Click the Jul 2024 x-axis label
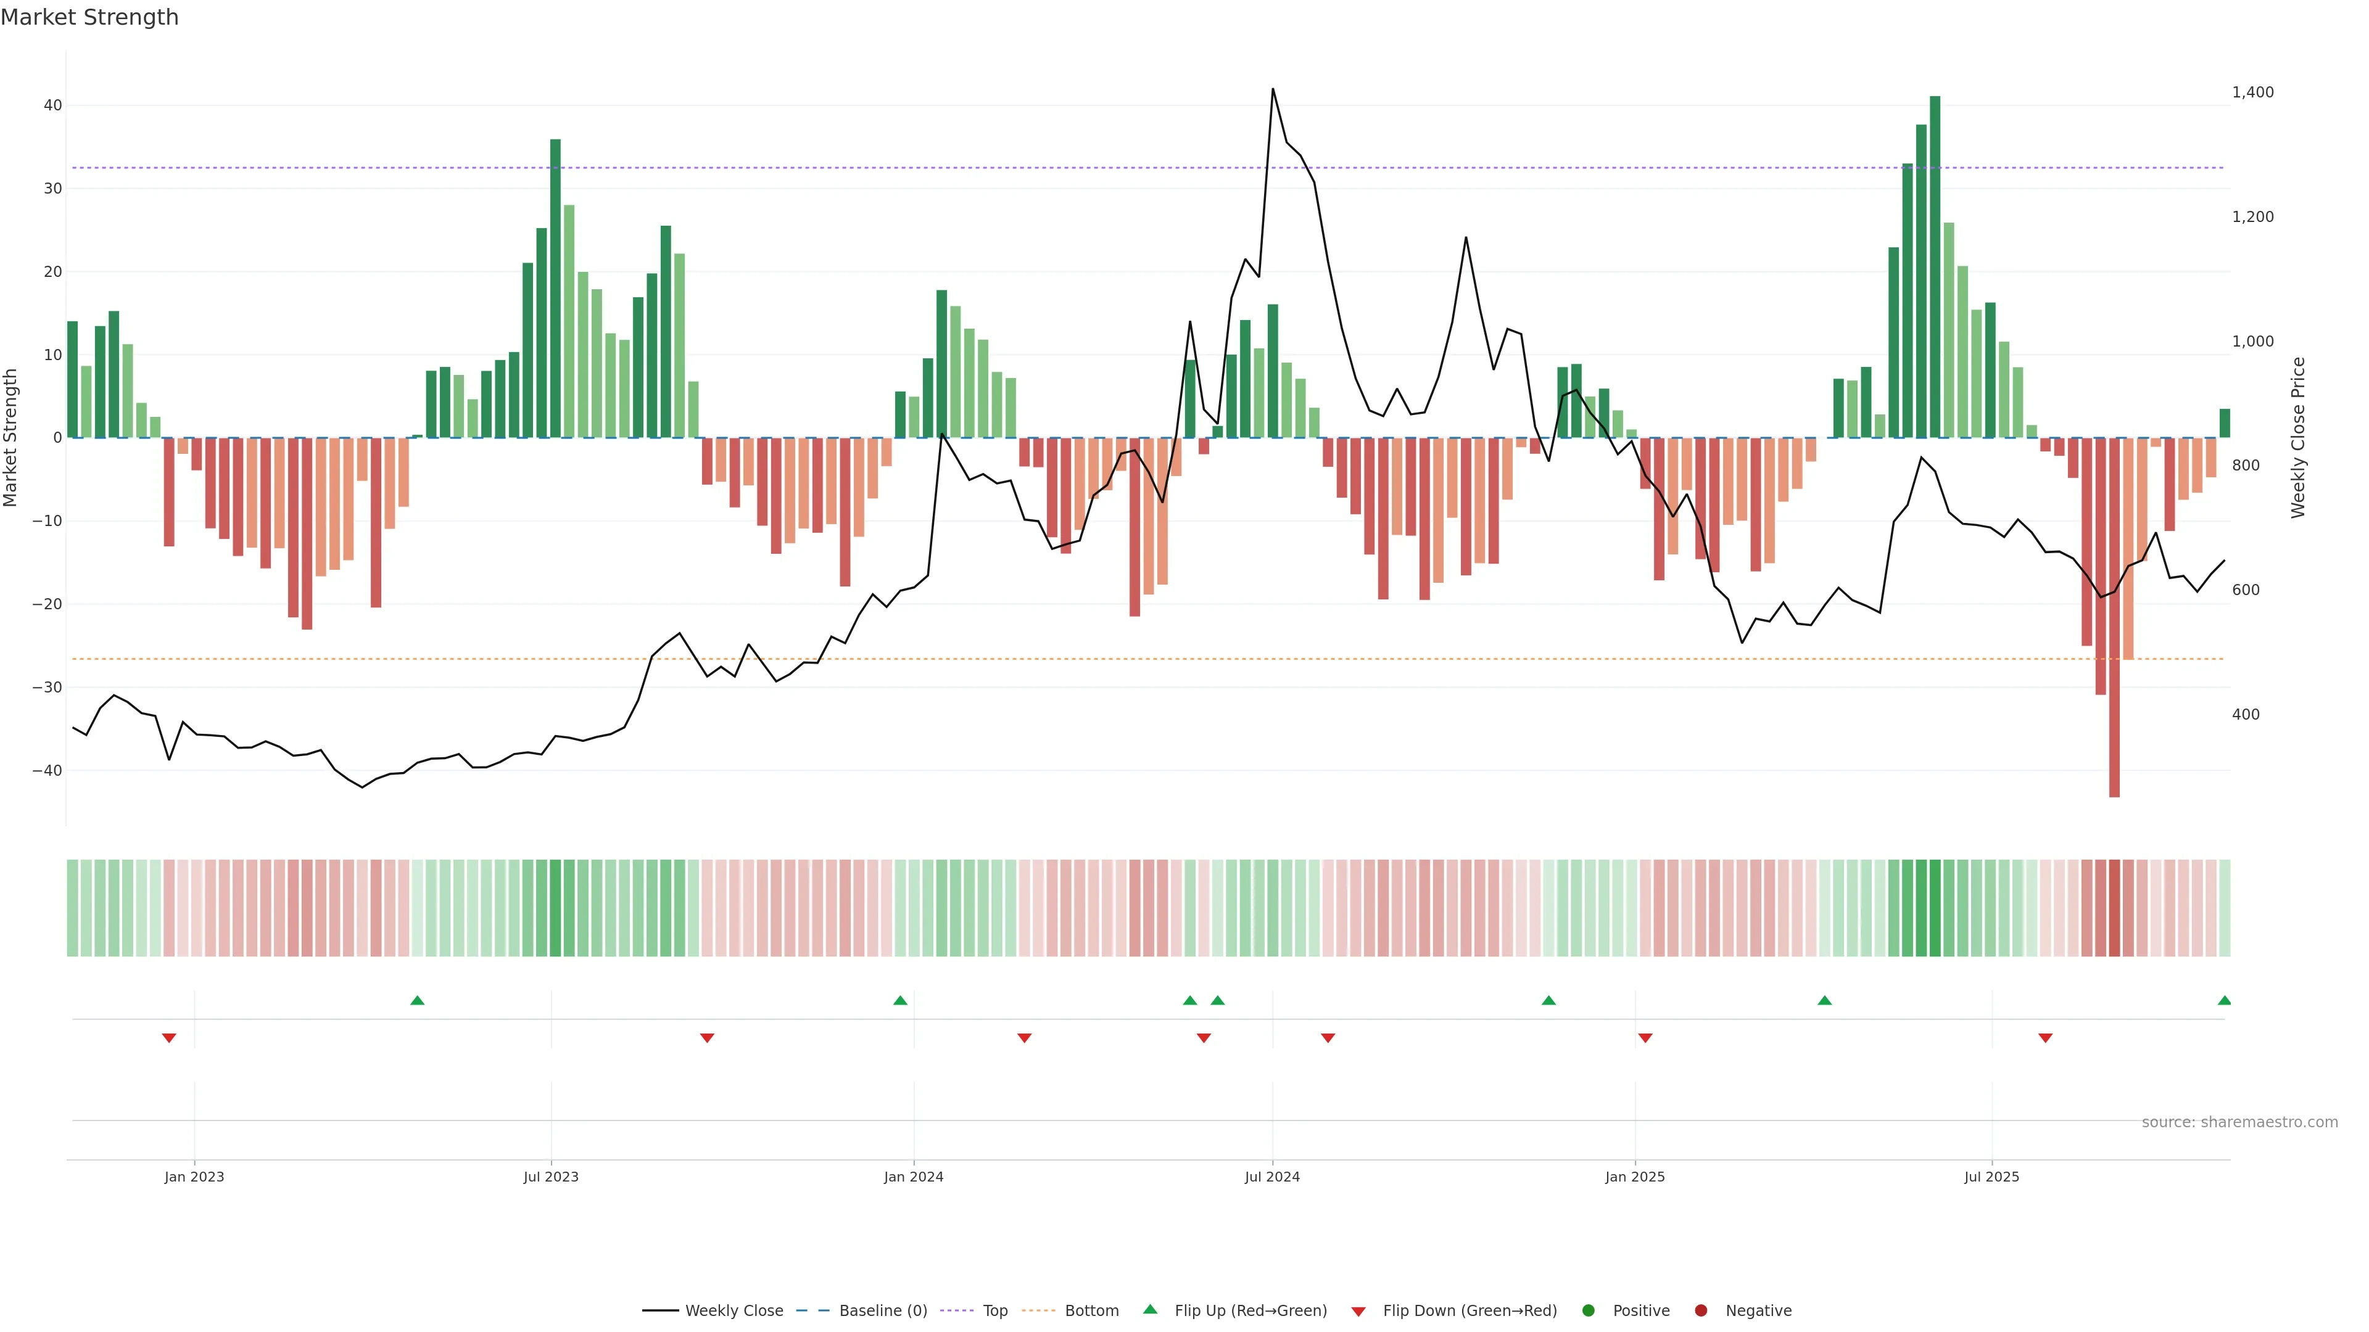2369x1332 pixels. coord(1272,1177)
